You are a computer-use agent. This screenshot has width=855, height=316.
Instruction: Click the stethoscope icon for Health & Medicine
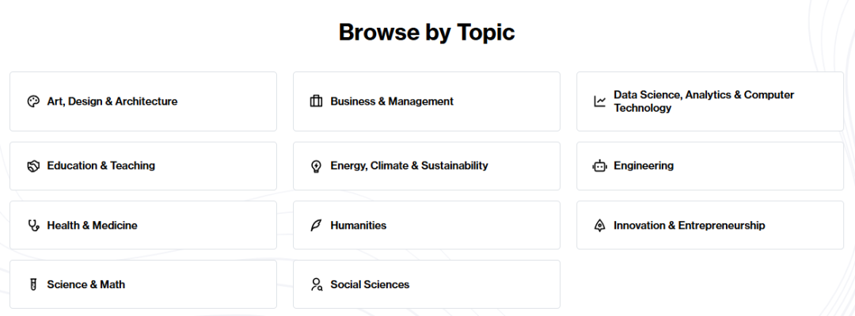click(33, 226)
